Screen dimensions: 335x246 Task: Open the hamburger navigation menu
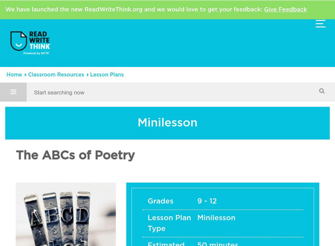(x=320, y=24)
